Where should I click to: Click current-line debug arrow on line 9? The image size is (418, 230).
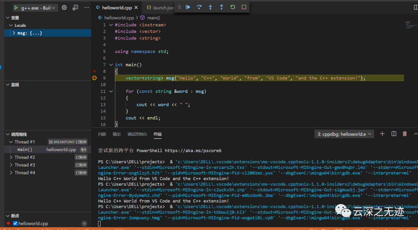94,78
